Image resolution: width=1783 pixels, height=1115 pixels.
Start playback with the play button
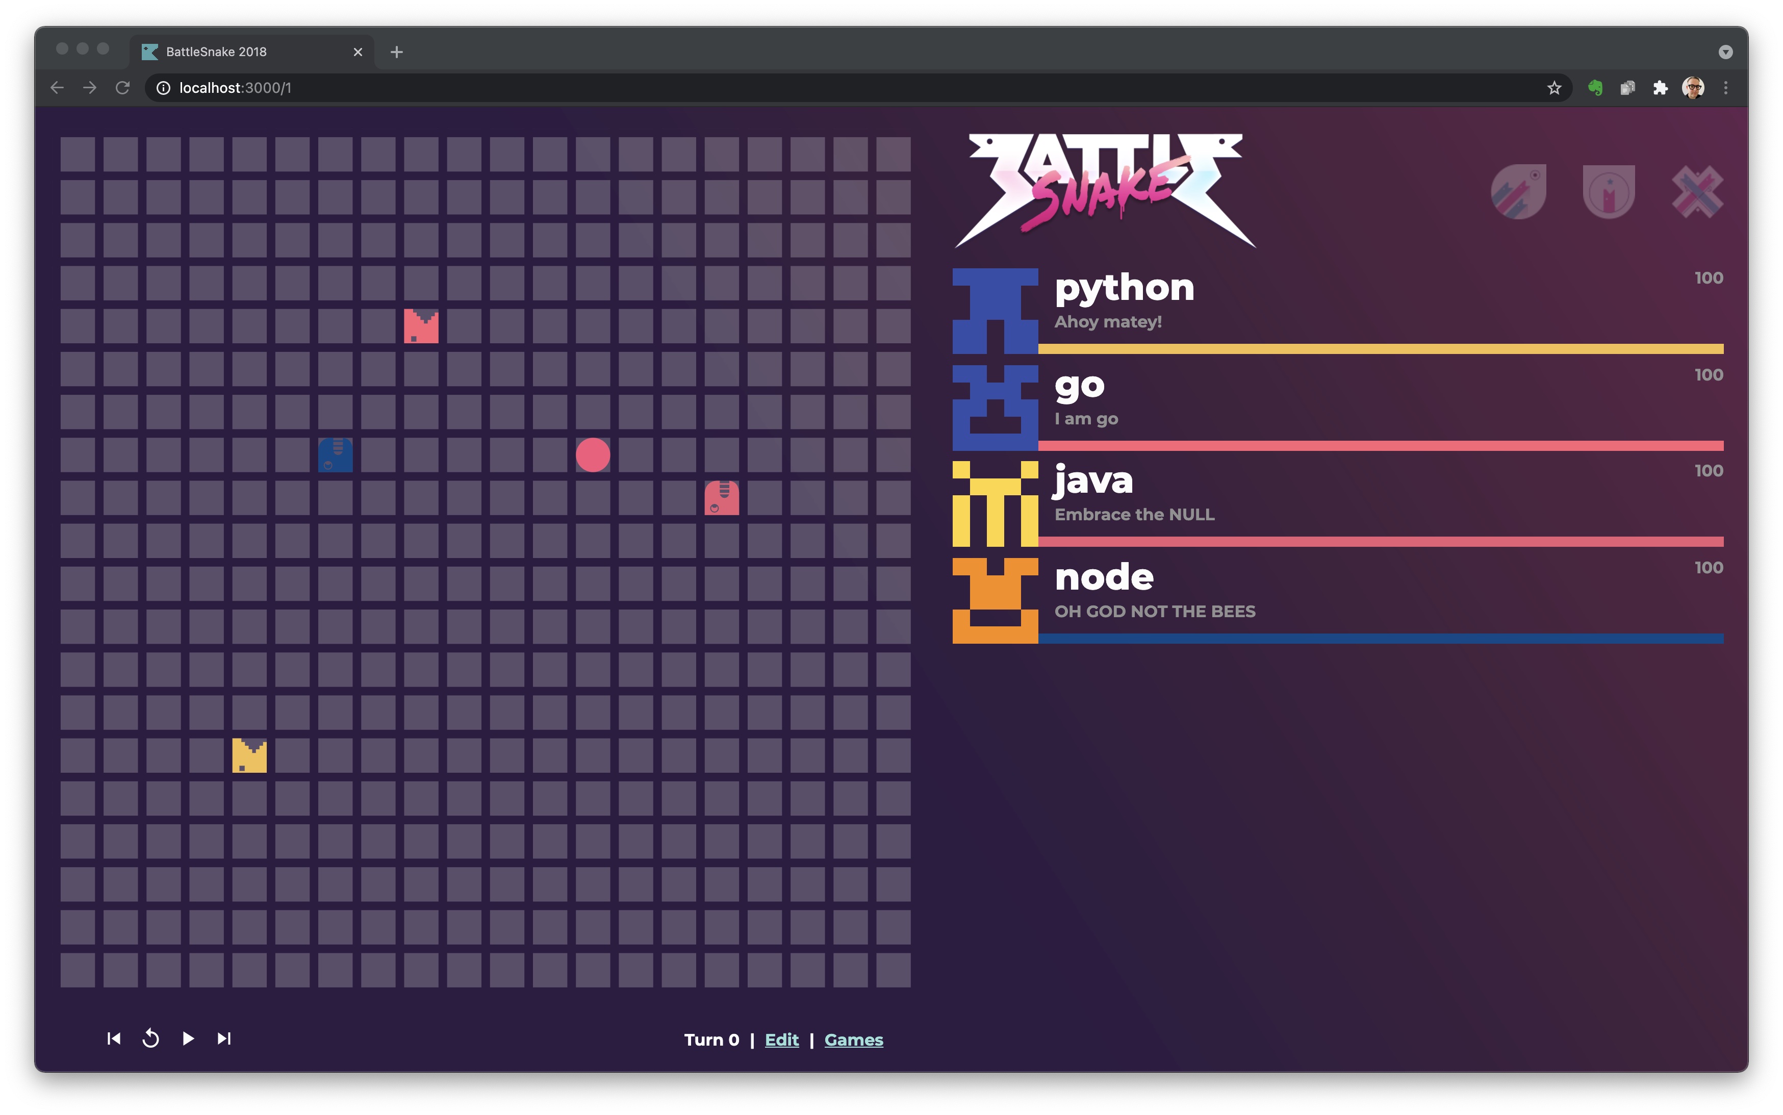pos(188,1038)
